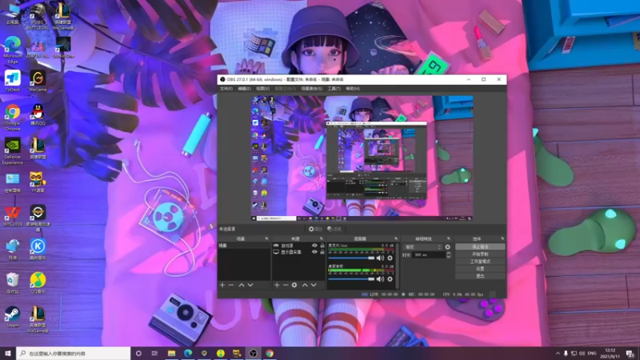Add a new scene with the plus icon
The width and height of the screenshot is (640, 360).
pos(222,285)
